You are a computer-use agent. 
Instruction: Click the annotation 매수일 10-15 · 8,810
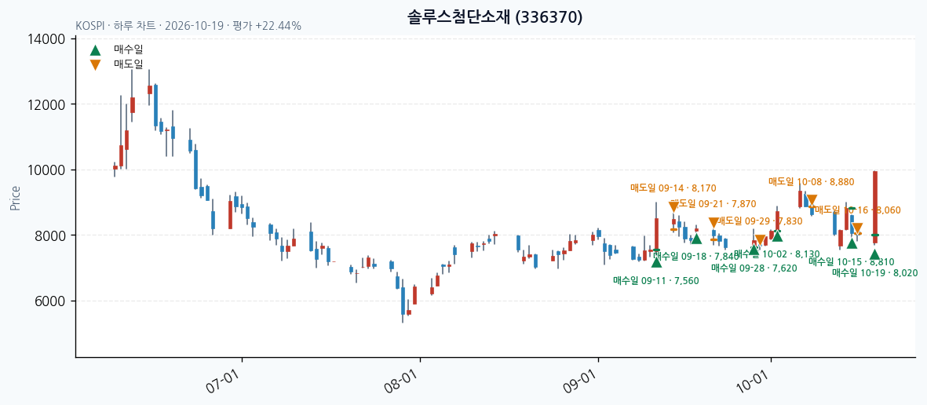coord(852,262)
